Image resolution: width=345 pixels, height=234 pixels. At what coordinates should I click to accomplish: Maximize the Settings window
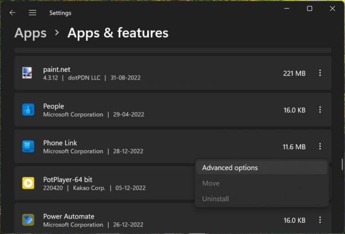[310, 9]
